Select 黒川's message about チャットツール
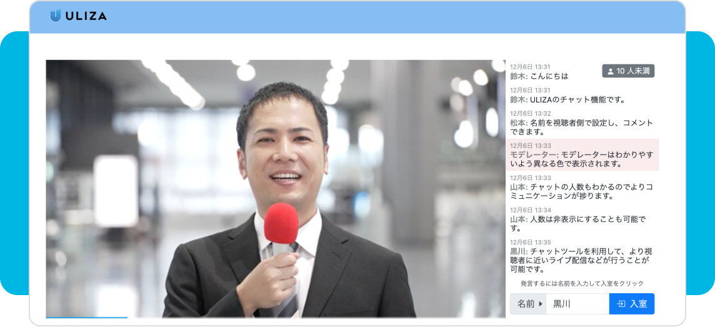Viewport: 715px width, 327px height. 581,261
